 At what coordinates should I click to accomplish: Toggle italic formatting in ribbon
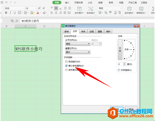tap(10, 13)
